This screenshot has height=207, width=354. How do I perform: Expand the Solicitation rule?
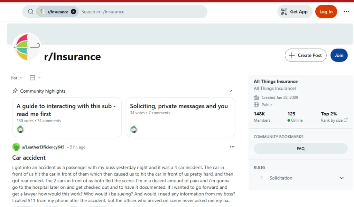tap(342, 178)
